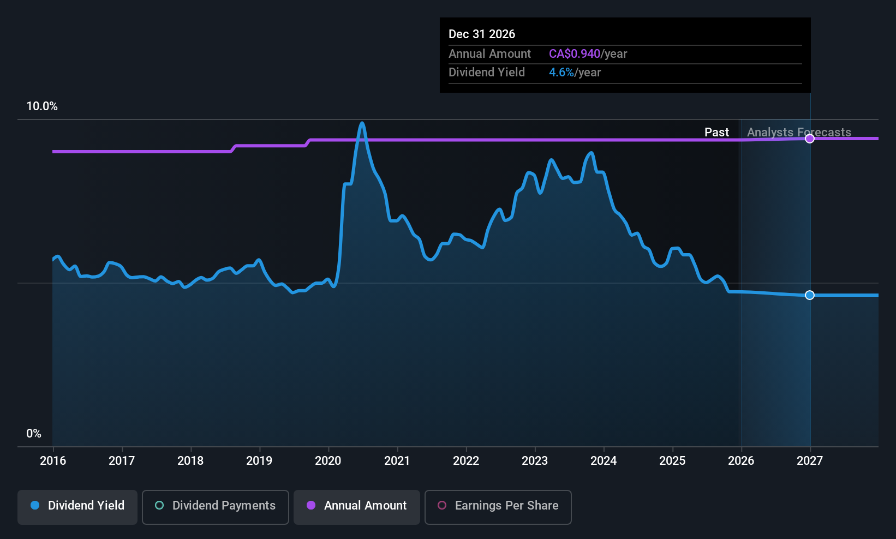
Task: Switch to the Past section of the chart
Action: (716, 132)
